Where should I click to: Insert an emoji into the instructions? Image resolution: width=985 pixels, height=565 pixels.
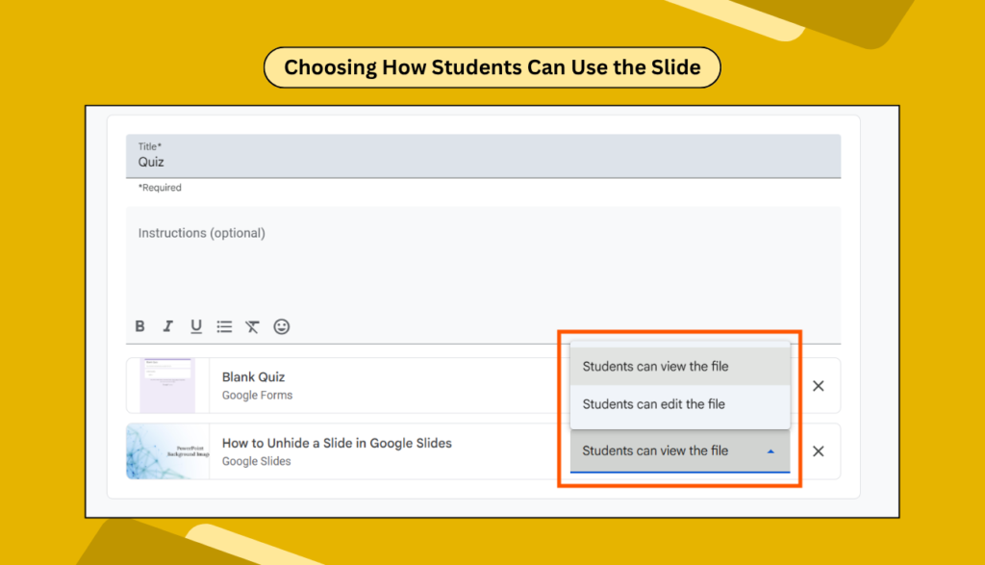[281, 327]
